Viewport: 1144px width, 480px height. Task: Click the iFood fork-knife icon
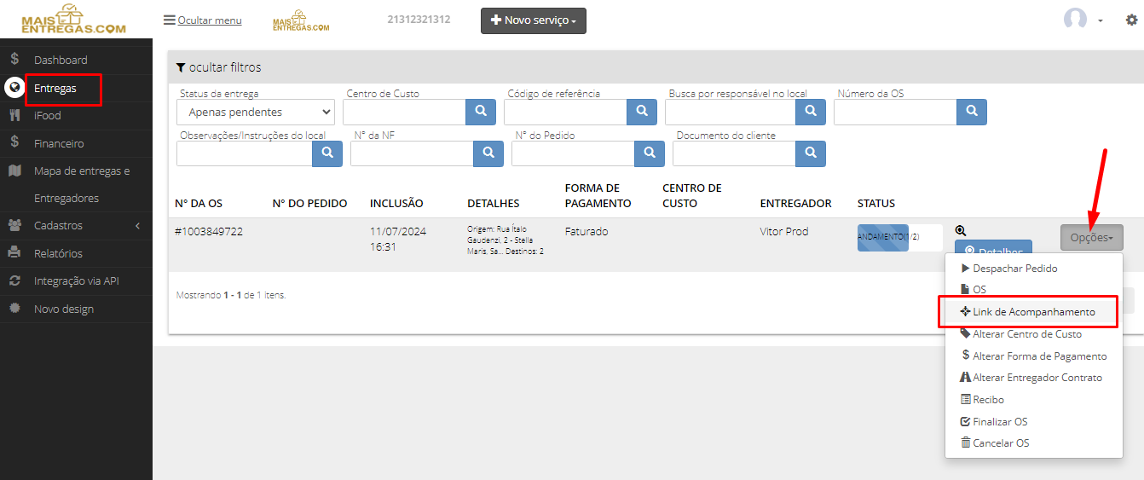(x=14, y=115)
